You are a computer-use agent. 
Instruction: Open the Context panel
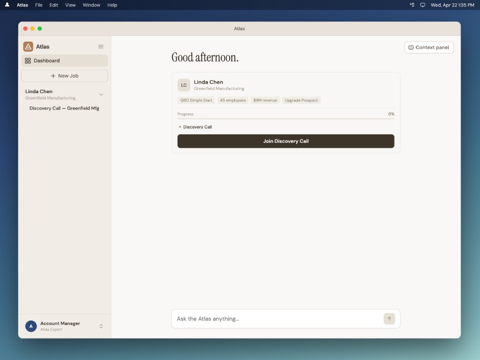pyautogui.click(x=429, y=47)
